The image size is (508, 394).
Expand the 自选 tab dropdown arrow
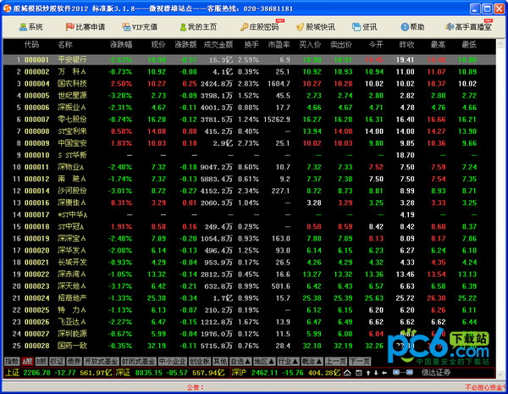click(245, 360)
